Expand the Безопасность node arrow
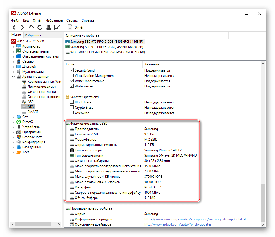275x237 pixels. point(13,137)
